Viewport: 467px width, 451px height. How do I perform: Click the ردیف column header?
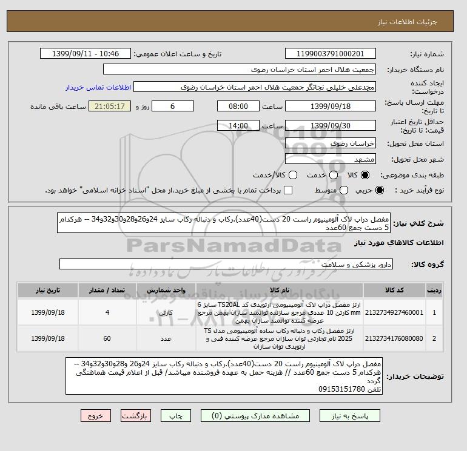[434, 290]
